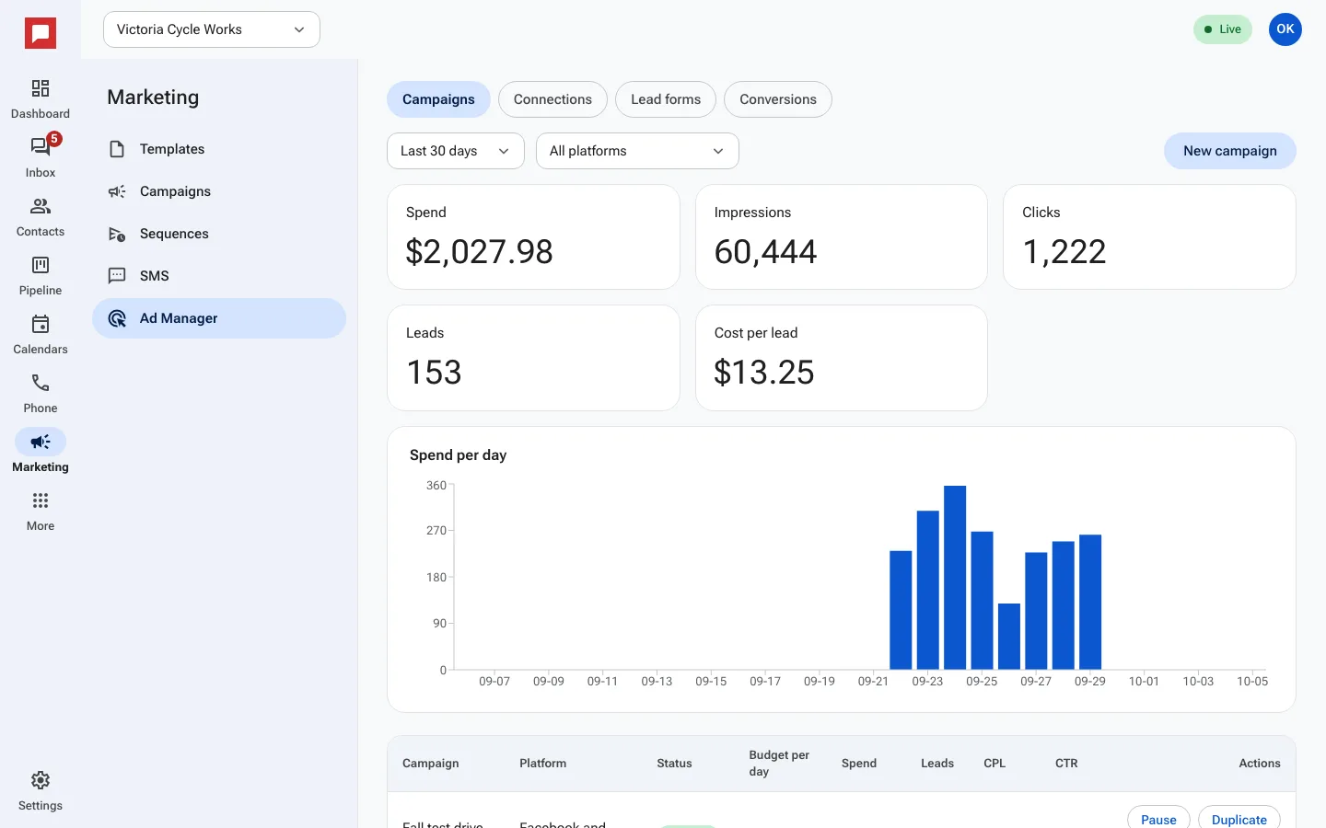Open Sequences in the Marketing menu

(x=219, y=234)
